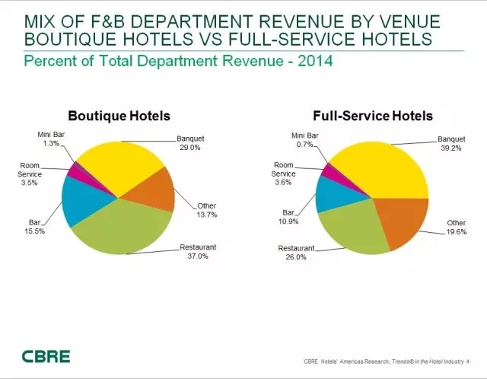Select the Mini Bar 1.3% label
487x379 pixels.
coord(51,139)
